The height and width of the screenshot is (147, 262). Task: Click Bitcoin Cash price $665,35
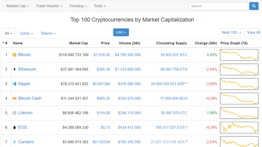pos(103,98)
